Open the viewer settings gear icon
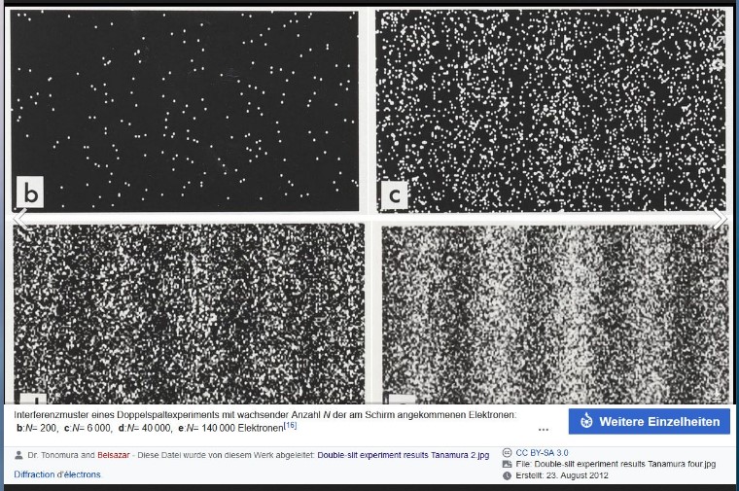The width and height of the screenshot is (739, 491). tap(718, 64)
